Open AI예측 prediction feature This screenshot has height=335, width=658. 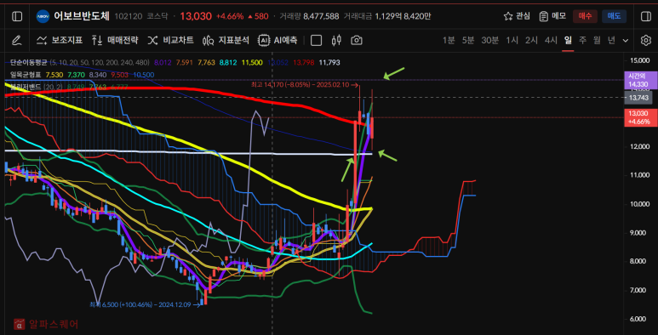pos(278,40)
